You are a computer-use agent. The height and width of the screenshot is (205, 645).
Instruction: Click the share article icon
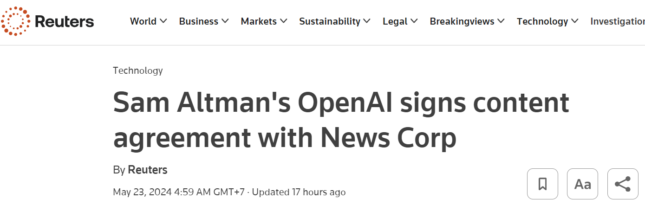[623, 184]
